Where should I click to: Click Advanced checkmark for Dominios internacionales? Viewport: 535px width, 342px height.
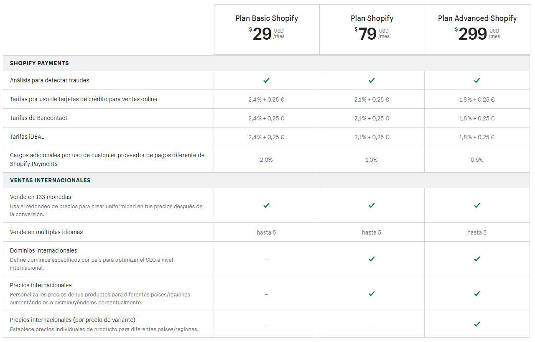[x=477, y=259]
